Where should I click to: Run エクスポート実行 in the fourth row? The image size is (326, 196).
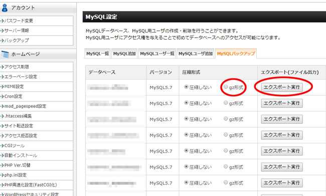pos(282,135)
